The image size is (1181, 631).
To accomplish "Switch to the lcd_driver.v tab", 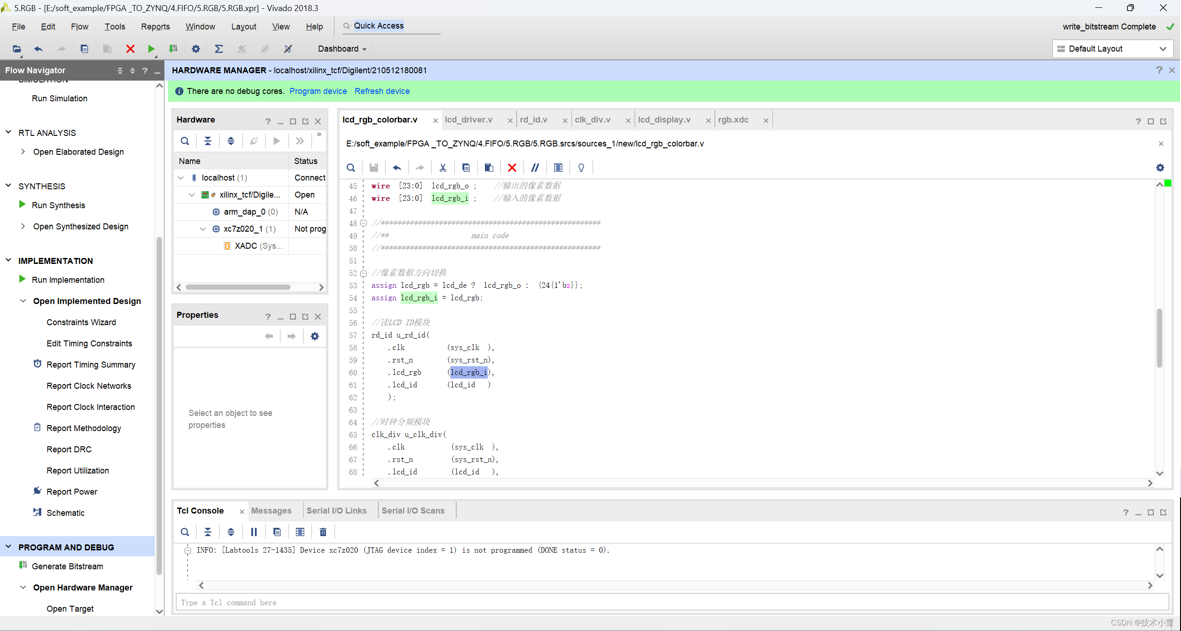I will (468, 120).
